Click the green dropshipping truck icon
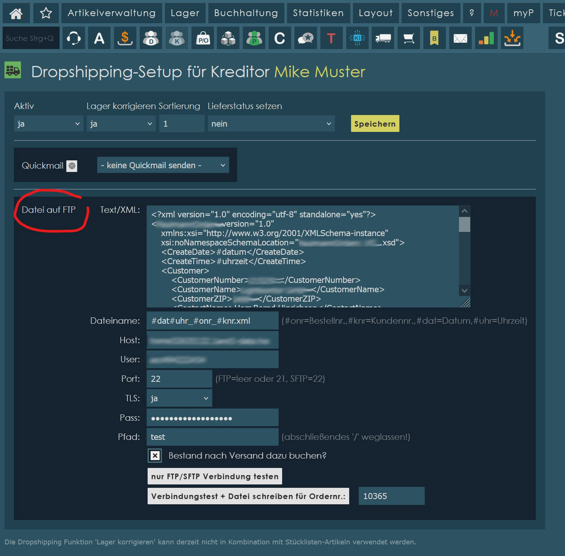This screenshot has width=565, height=556. (13, 70)
